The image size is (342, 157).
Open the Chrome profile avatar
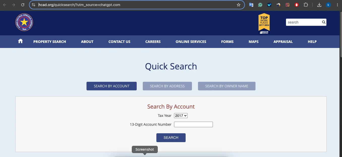click(x=328, y=5)
